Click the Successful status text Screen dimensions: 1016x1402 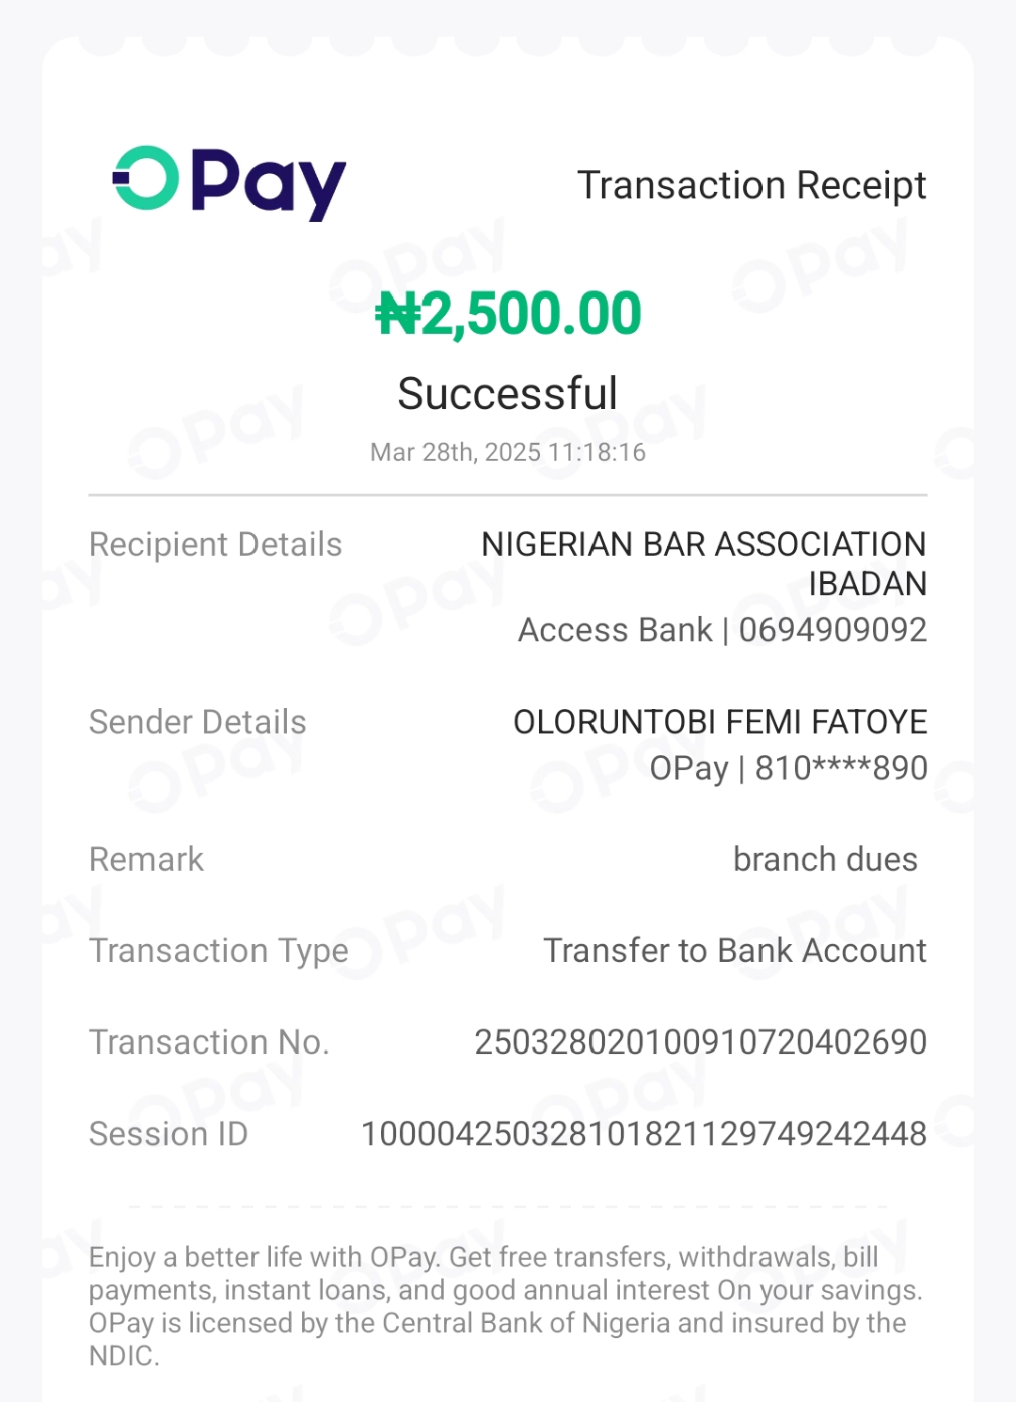508,393
